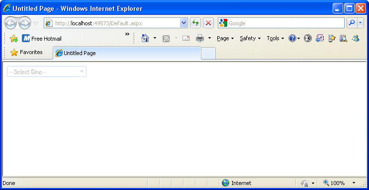Open the Favorites center button
Image resolution: width=369 pixels, height=190 pixels.
click(x=26, y=52)
